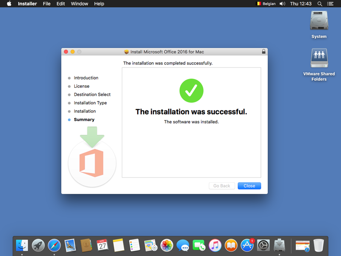Open System Preferences gear icon
This screenshot has height=256, width=341.
click(263, 245)
